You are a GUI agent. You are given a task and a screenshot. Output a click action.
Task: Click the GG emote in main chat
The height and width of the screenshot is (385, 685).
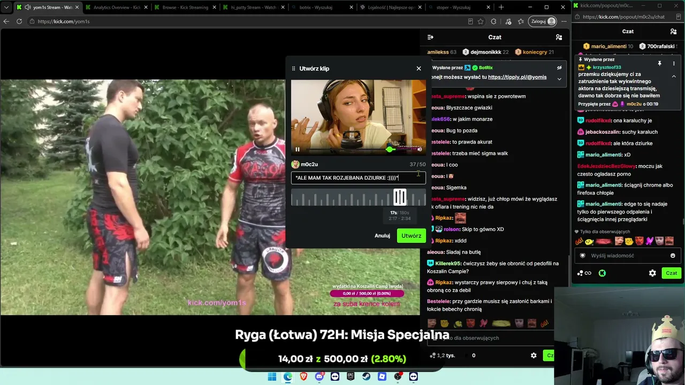[x=544, y=324]
